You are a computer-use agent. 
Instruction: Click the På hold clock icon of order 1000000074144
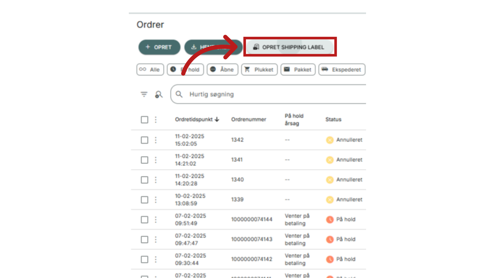coord(330,220)
